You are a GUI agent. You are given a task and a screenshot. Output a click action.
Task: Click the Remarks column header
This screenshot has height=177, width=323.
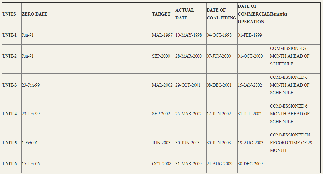[x=279, y=14]
